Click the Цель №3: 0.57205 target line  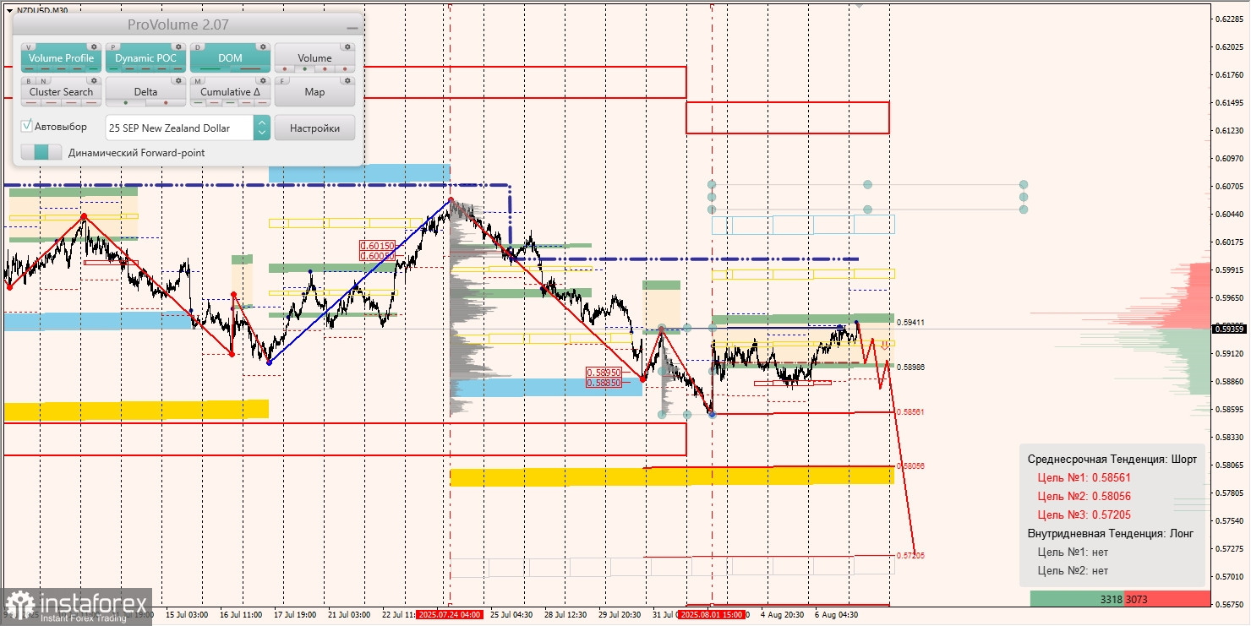(x=1084, y=514)
